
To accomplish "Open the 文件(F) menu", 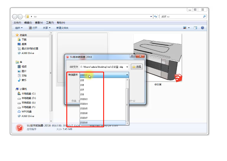I will coord(17,23).
